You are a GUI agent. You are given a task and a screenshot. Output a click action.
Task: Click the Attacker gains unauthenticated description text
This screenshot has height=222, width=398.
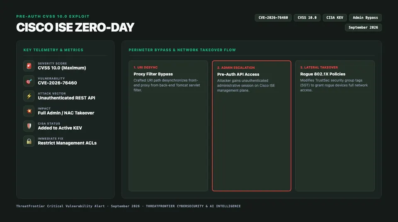[x=246, y=85]
